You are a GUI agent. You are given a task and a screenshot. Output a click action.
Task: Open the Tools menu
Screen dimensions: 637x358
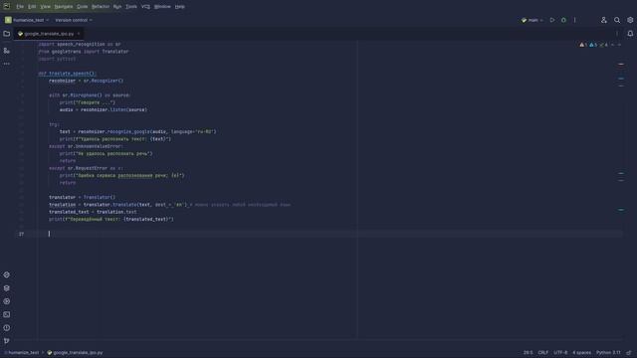tap(131, 7)
